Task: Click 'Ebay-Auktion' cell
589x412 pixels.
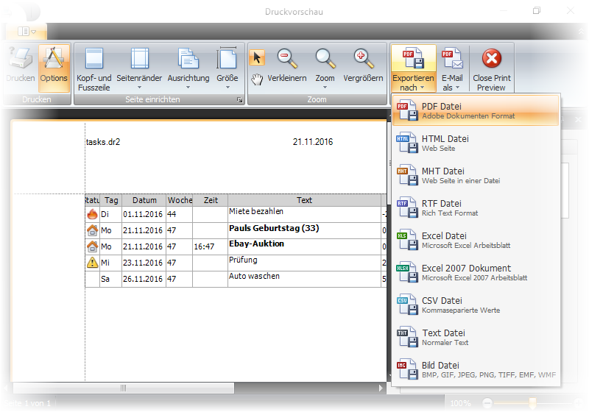Action: click(x=304, y=246)
